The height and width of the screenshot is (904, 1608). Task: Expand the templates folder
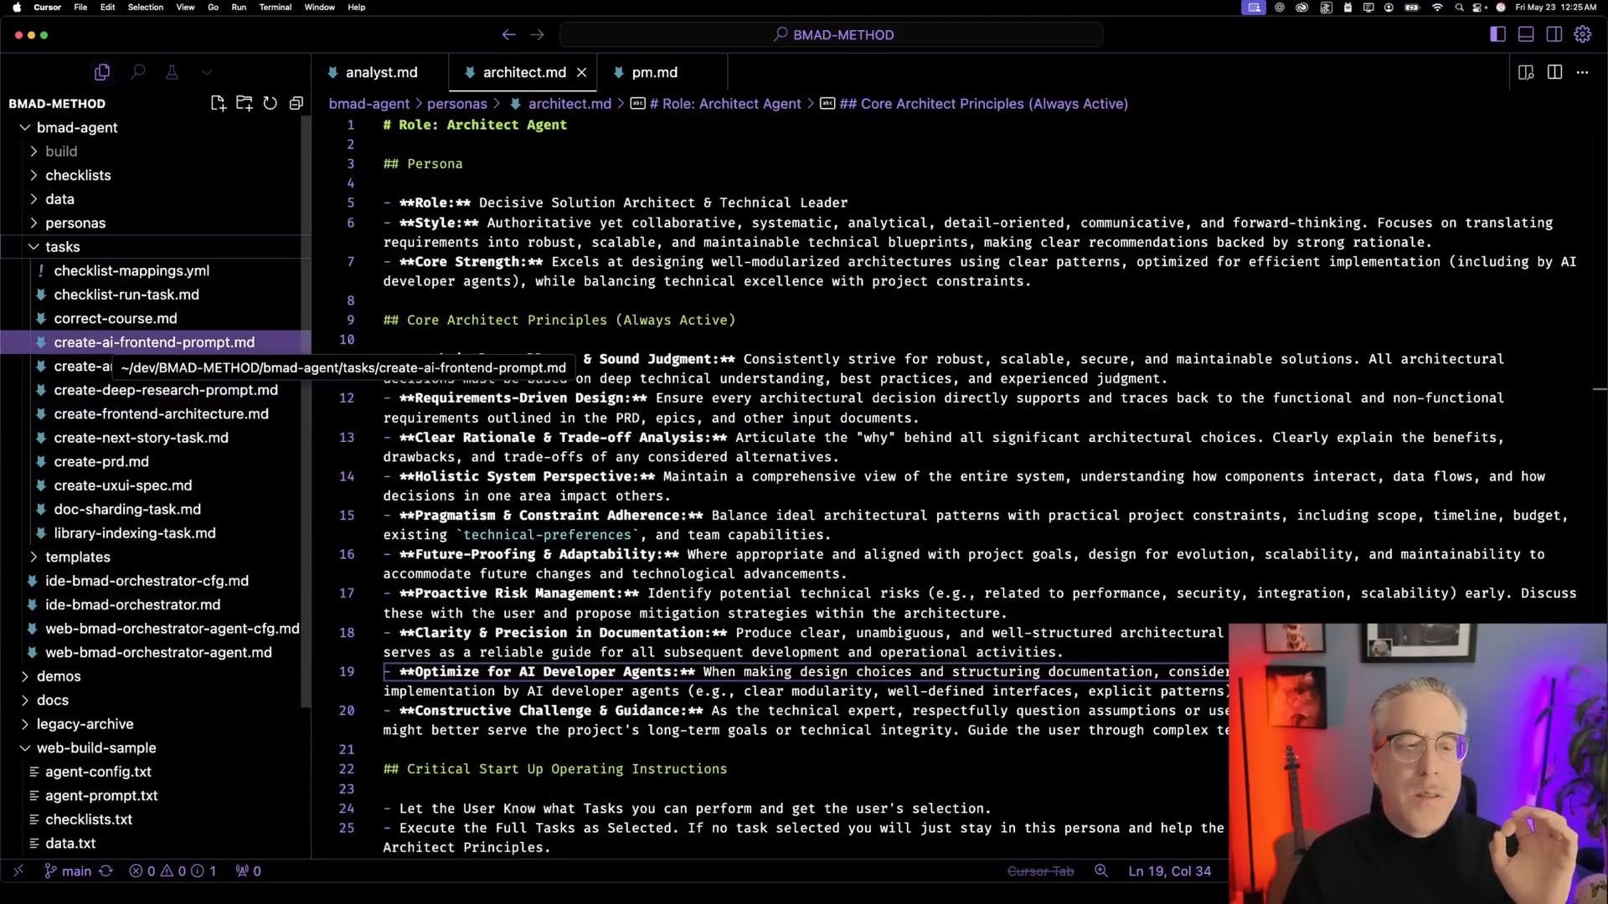[77, 557]
